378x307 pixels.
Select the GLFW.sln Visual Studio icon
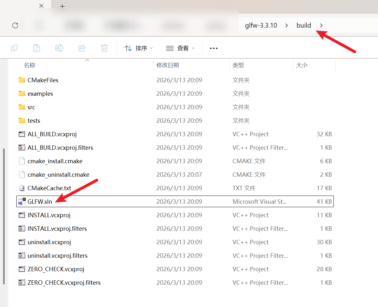22,202
